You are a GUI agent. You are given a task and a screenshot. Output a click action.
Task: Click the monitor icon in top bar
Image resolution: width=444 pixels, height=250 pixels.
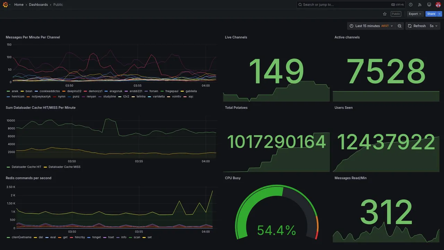pos(429,5)
